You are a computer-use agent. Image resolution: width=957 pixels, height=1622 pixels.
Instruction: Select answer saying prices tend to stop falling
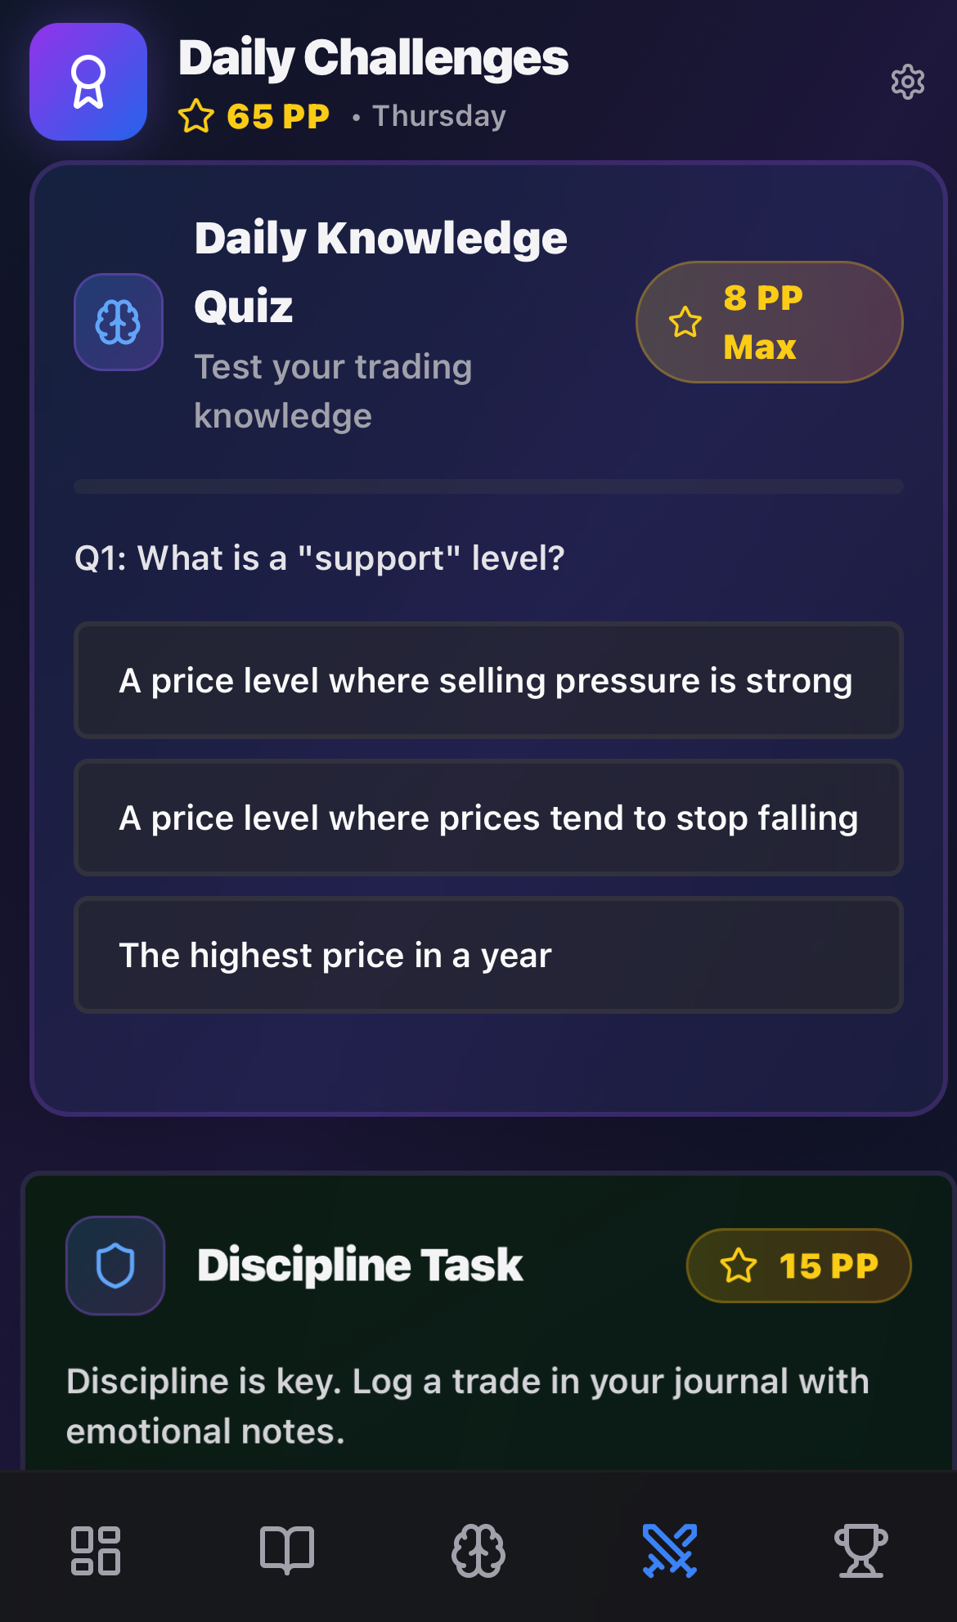point(489,818)
